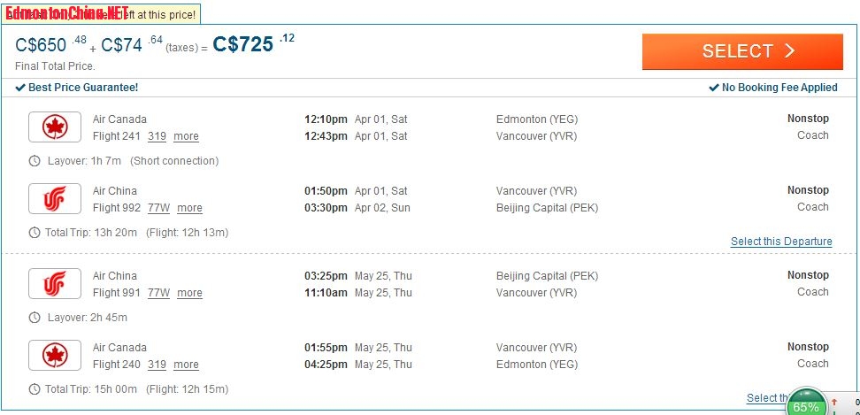Click the Best Price Guarantee checkmark label
The height and width of the screenshot is (415, 860).
point(77,88)
